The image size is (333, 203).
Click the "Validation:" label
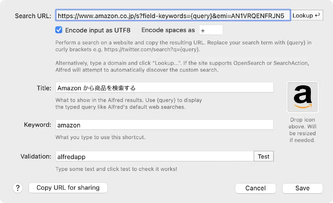(x=36, y=156)
